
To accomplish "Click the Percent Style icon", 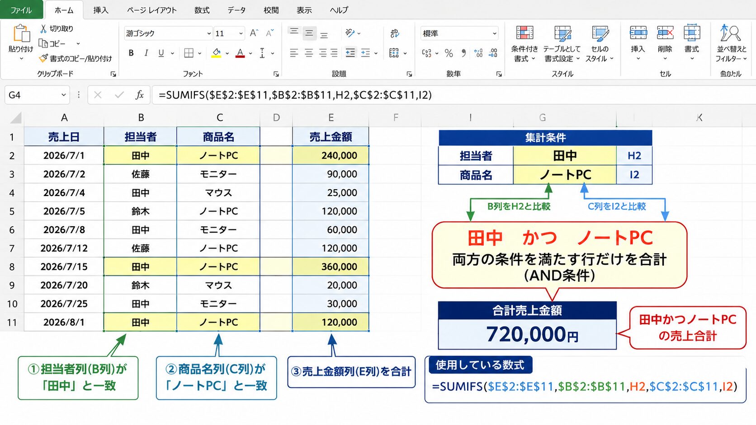I will (x=449, y=53).
